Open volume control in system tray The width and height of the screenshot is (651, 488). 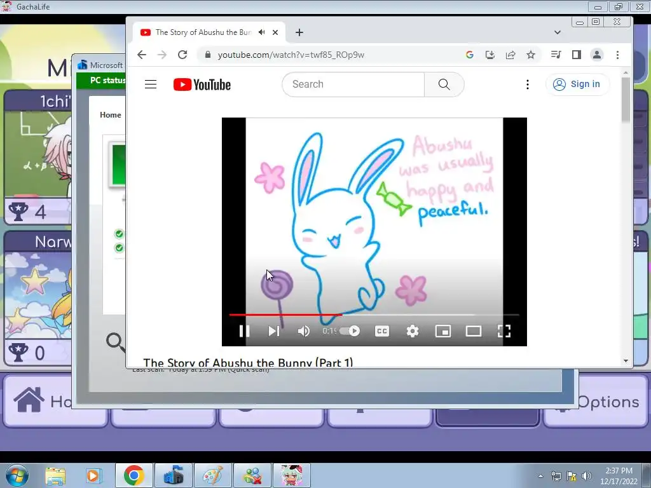coord(586,476)
